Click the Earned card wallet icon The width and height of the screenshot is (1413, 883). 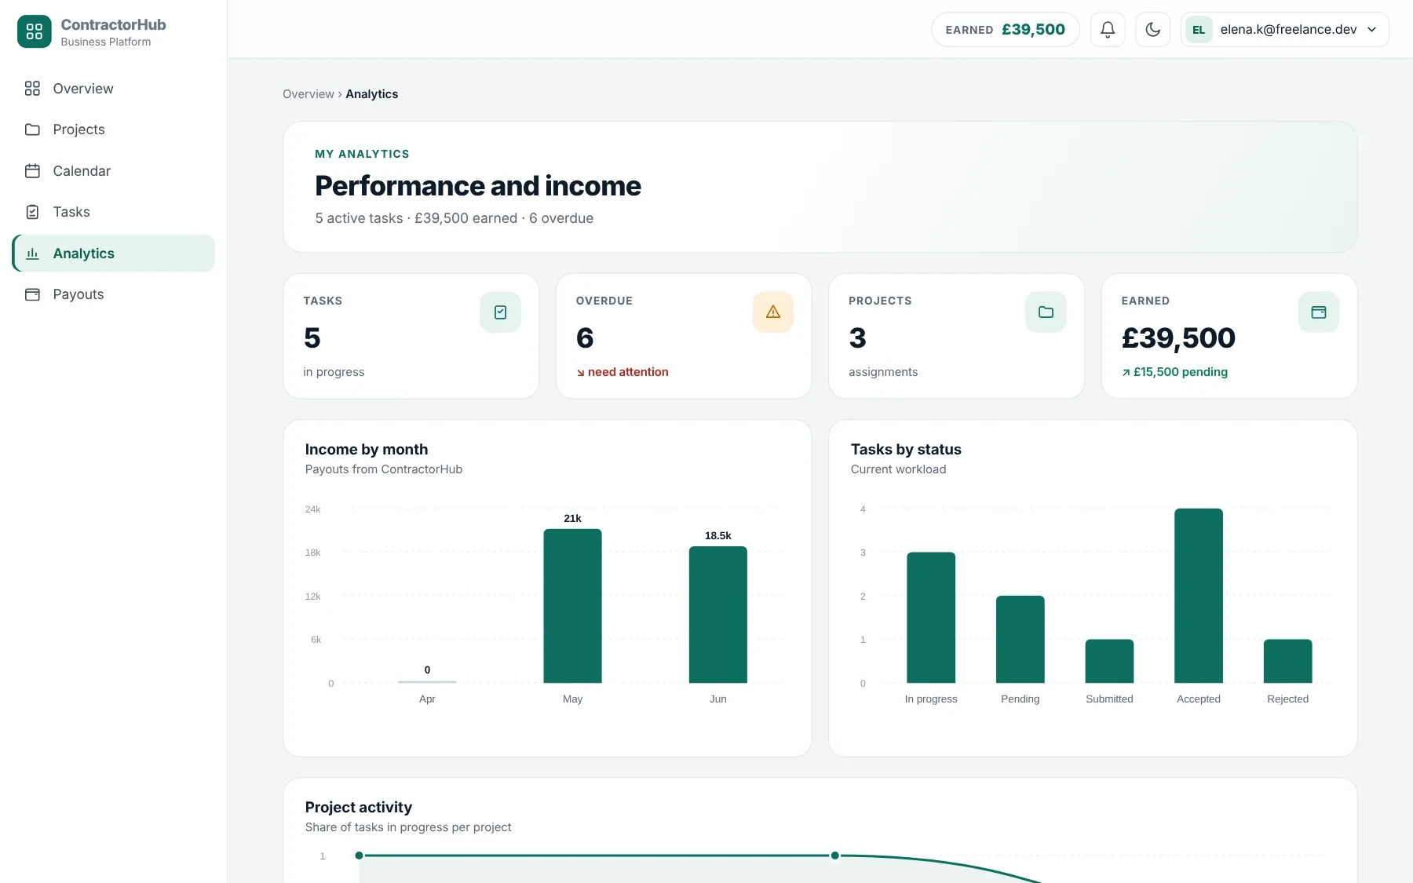[x=1318, y=312]
